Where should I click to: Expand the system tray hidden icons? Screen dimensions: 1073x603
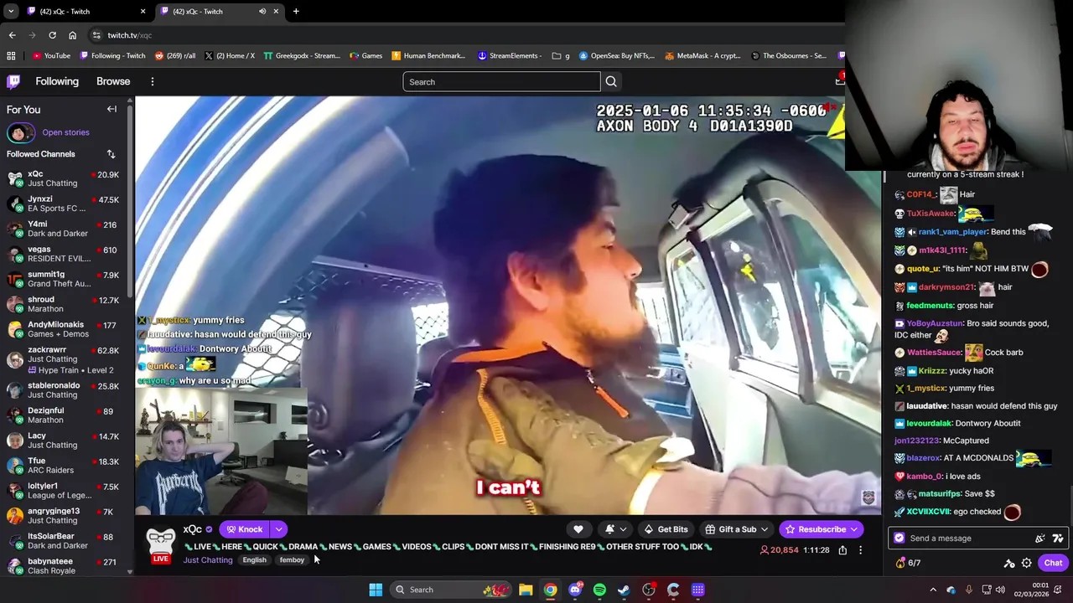933,590
